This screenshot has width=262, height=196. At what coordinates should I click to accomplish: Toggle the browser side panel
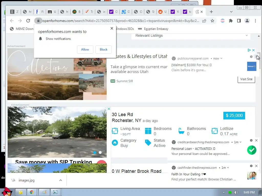239,21
